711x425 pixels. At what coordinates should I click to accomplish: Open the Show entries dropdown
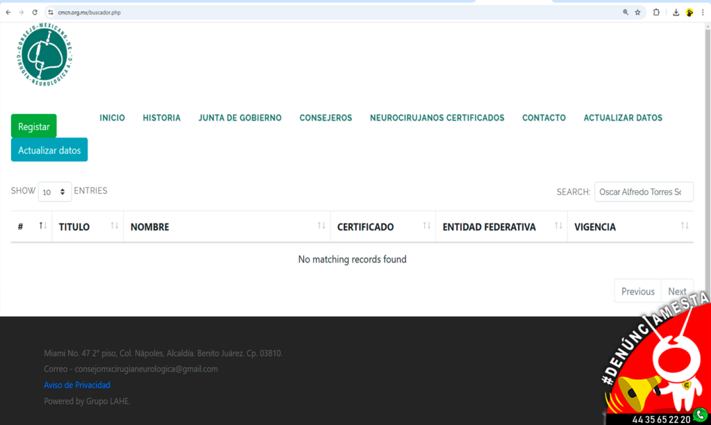pos(55,192)
